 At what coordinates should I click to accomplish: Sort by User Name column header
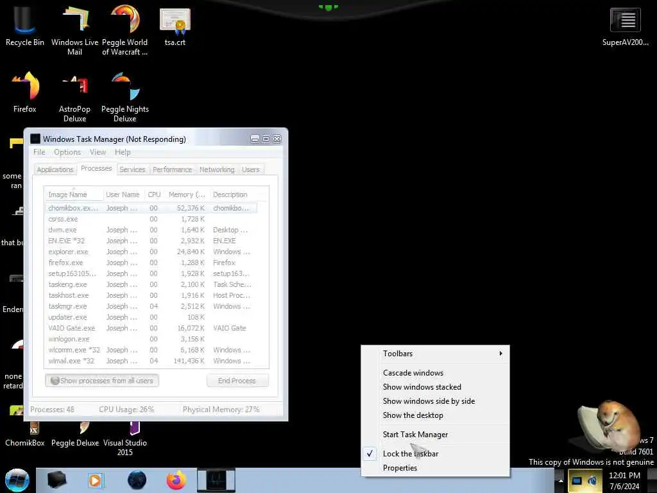(123, 195)
